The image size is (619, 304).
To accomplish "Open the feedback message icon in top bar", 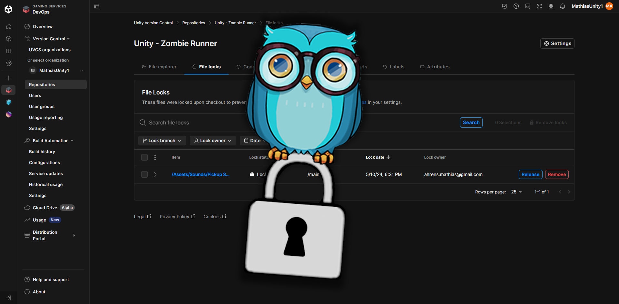I will point(528,6).
